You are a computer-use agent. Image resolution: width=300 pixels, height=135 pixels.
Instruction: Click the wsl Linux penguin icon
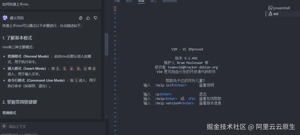270,14
